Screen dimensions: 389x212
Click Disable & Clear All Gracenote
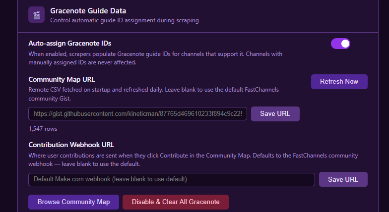(x=176, y=202)
